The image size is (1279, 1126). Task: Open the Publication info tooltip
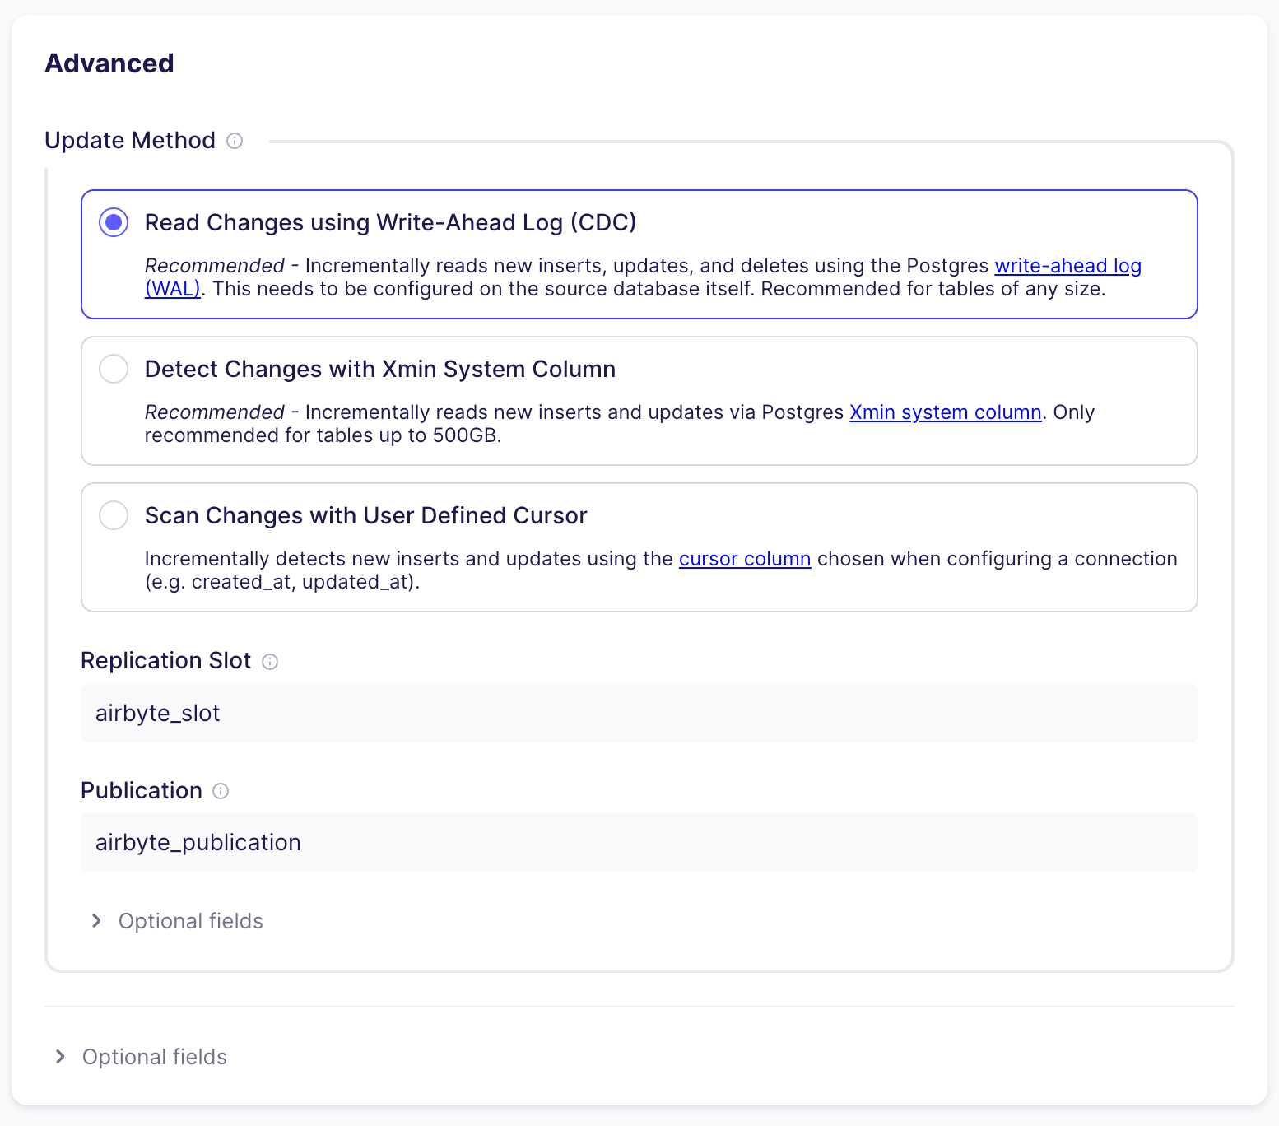(x=220, y=791)
